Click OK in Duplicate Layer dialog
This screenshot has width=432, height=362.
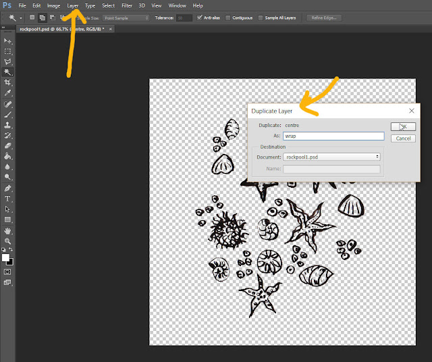click(x=403, y=126)
